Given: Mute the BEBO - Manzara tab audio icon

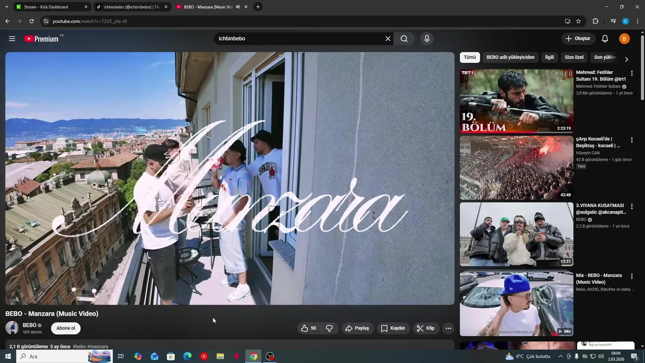Looking at the screenshot, I should pyautogui.click(x=238, y=7).
